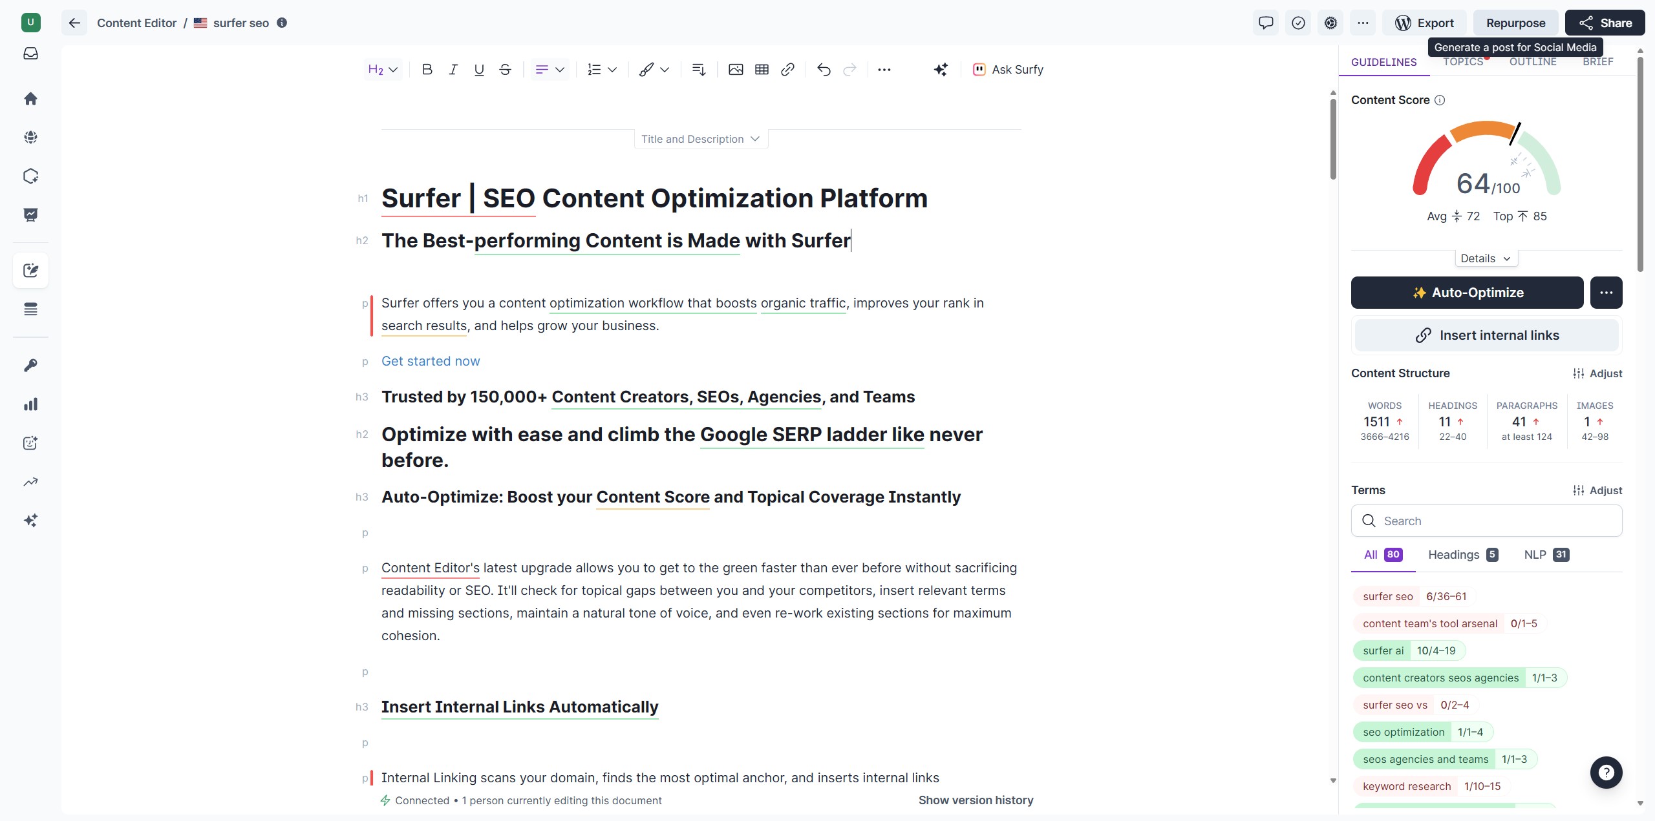The height and width of the screenshot is (821, 1655).
Task: Click the back arrow button
Action: click(74, 23)
